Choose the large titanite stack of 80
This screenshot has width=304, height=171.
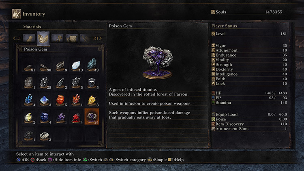click(x=45, y=65)
